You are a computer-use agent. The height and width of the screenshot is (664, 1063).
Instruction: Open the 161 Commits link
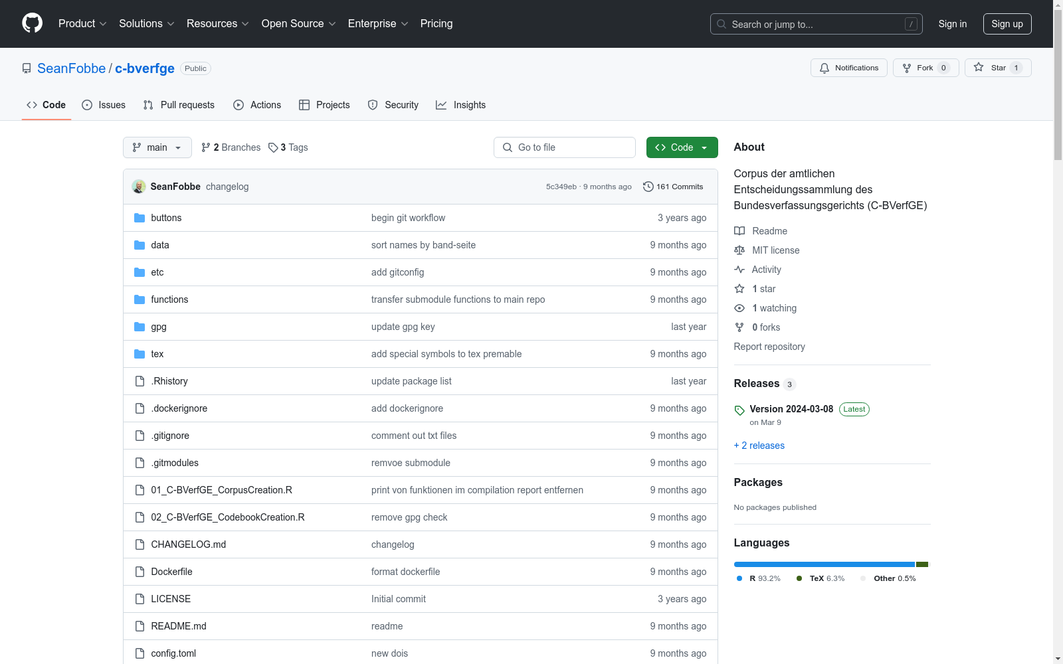click(673, 187)
